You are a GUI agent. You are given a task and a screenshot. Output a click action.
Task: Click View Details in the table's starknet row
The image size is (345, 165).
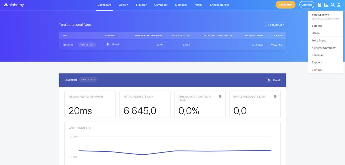[x=87, y=45]
